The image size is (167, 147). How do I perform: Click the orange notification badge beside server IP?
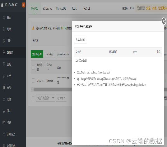click(x=24, y=5)
